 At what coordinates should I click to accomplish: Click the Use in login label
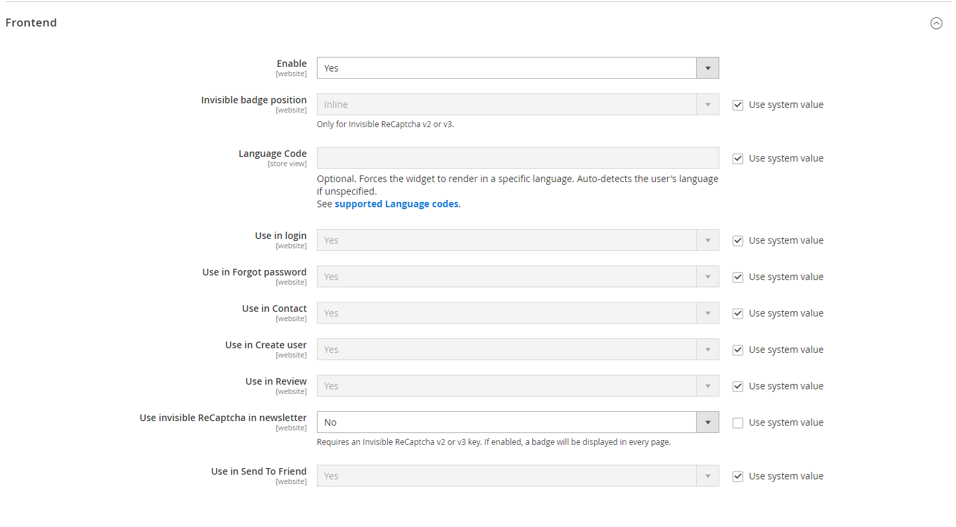click(x=280, y=236)
